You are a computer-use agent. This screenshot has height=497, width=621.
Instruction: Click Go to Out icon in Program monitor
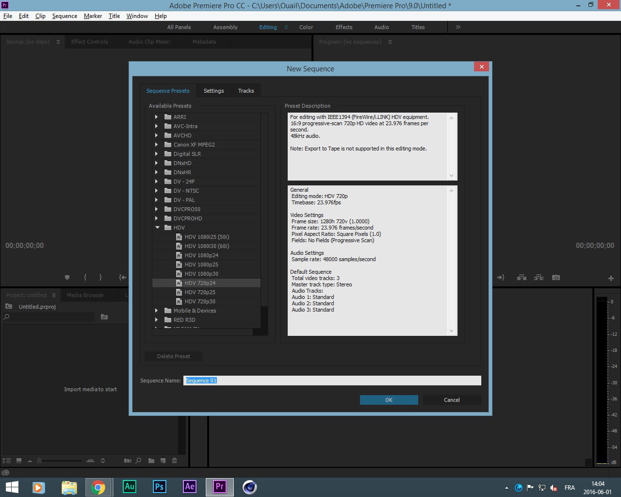click(501, 278)
